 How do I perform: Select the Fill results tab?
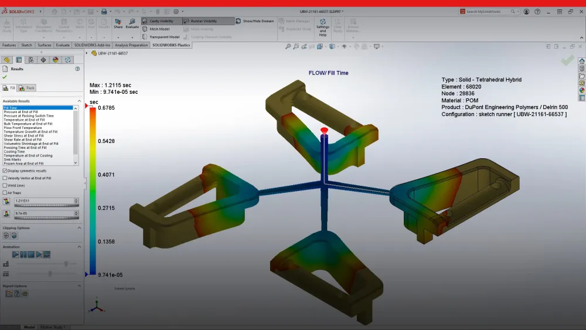(9, 88)
